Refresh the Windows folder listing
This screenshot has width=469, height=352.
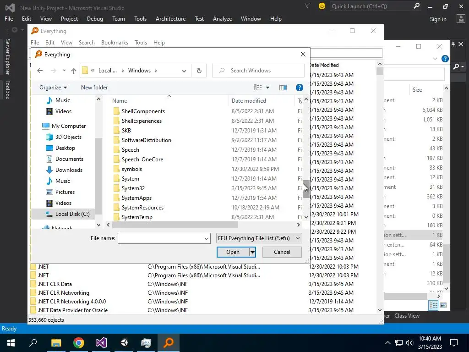[x=199, y=71]
